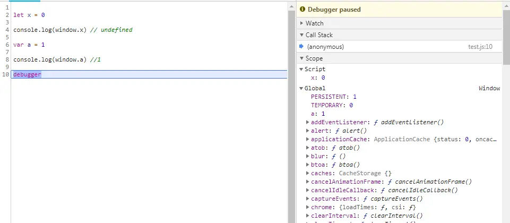The height and width of the screenshot is (223, 510).
Task: Click the 'var a = 1' code line
Action: [x=29, y=45]
